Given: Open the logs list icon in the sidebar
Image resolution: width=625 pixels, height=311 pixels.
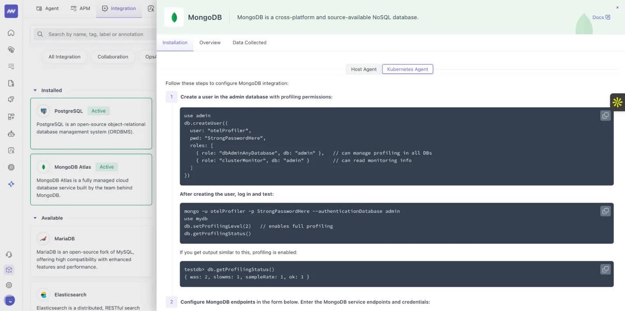Looking at the screenshot, I should 11,66.
